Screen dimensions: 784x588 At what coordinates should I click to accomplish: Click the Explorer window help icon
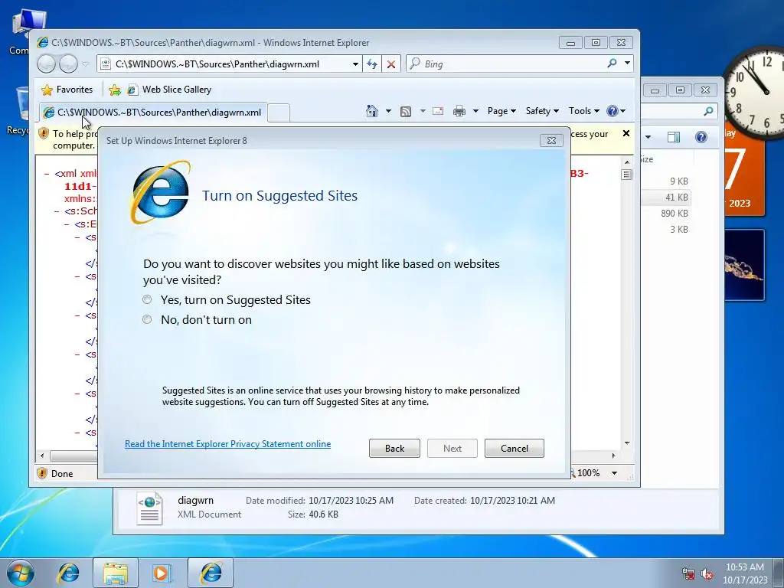(x=701, y=137)
